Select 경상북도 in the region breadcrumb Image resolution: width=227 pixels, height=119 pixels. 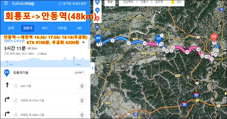pos(128,2)
